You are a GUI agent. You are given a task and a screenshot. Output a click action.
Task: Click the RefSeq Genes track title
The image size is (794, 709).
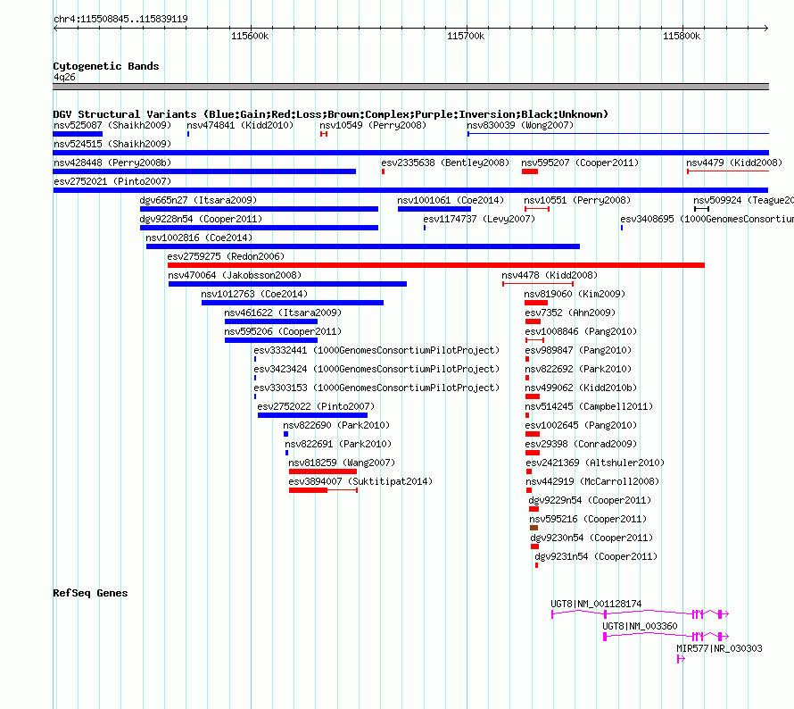point(91,593)
